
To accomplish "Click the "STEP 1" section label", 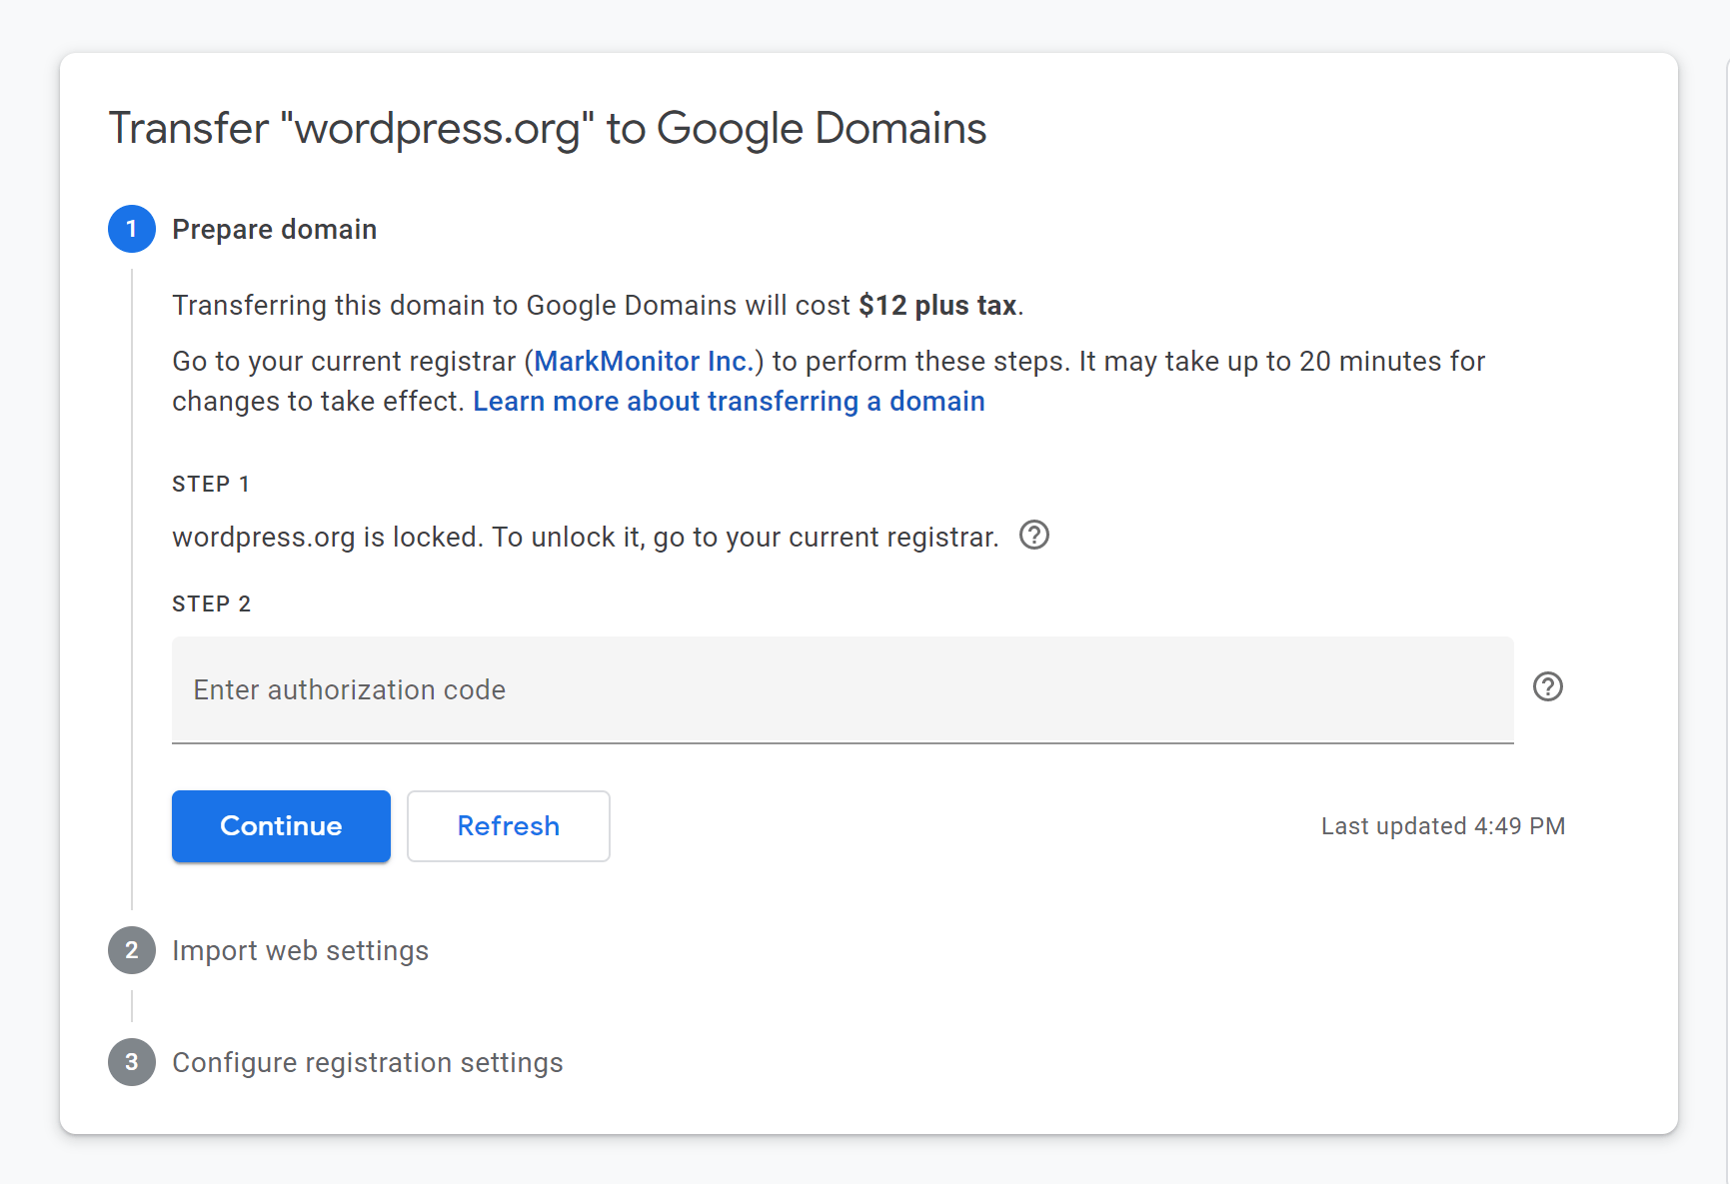I will 211,484.
